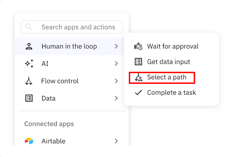Click the Airtable logo icon
This screenshot has width=240, height=157.
pyautogui.click(x=29, y=141)
